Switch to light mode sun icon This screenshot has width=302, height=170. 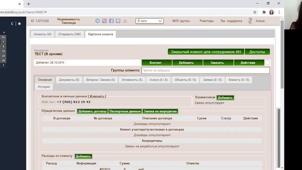(19, 24)
